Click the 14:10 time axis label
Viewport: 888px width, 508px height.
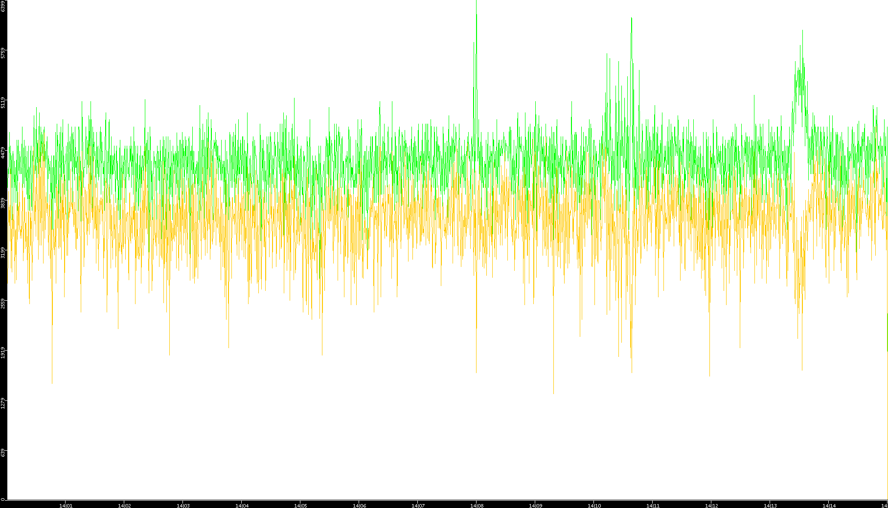click(594, 506)
